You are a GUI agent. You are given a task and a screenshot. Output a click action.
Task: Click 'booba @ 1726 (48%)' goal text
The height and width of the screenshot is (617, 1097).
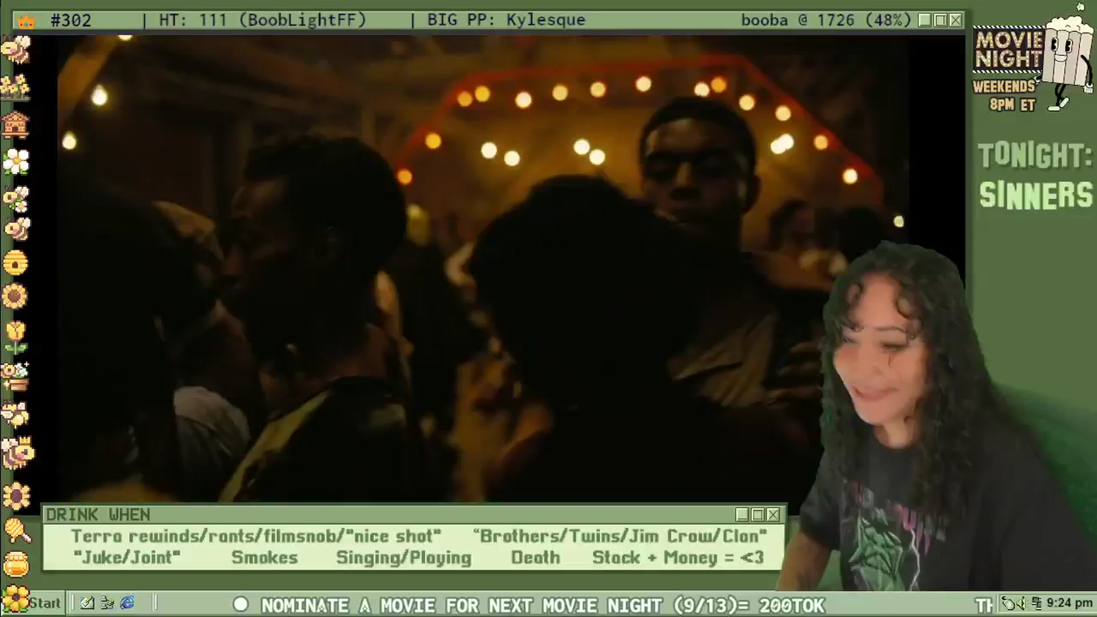(x=826, y=21)
